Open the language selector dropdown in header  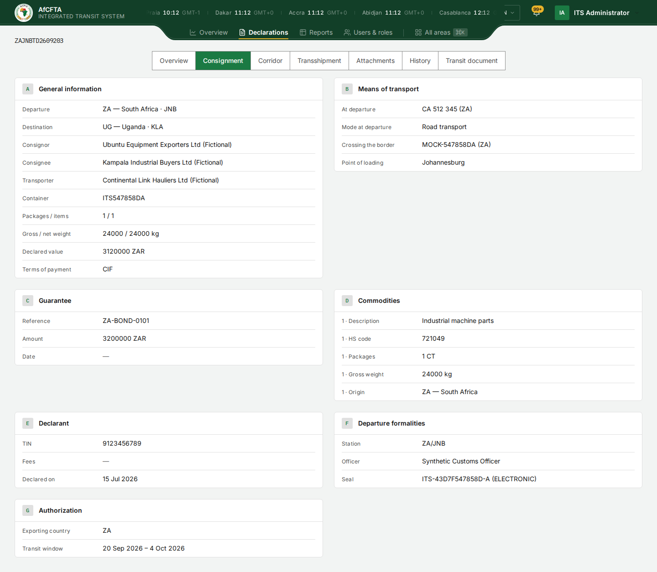(x=512, y=13)
